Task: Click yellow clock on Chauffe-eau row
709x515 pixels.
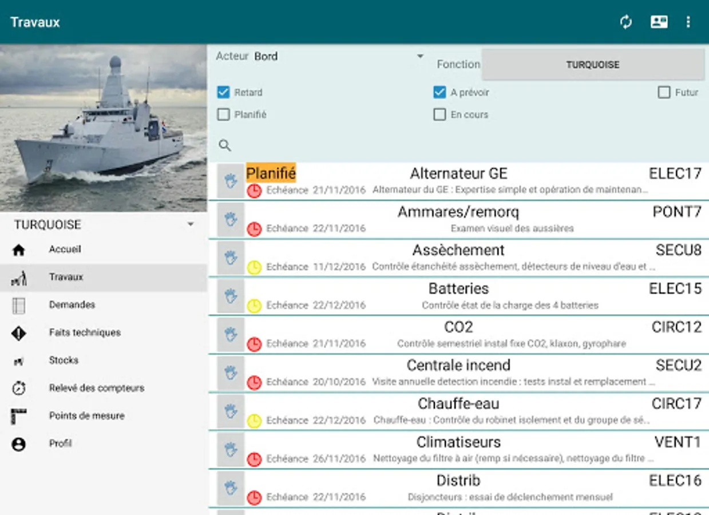Action: pyautogui.click(x=254, y=421)
